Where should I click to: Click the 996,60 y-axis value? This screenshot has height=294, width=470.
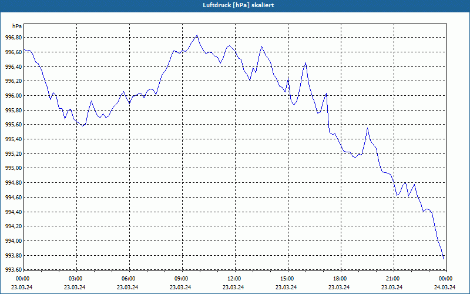pyautogui.click(x=13, y=52)
